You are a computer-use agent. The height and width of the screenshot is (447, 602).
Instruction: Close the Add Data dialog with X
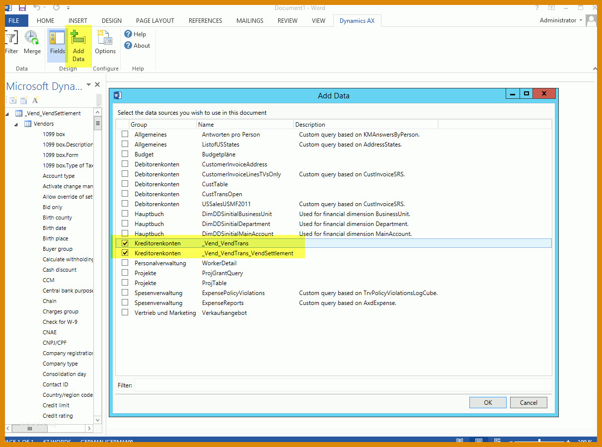(544, 93)
